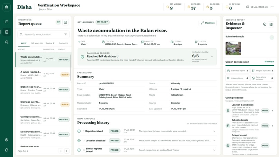Click canonical decision check circle icon
Image resolution: width=279 pixels, height=157 pixels.
82,57
